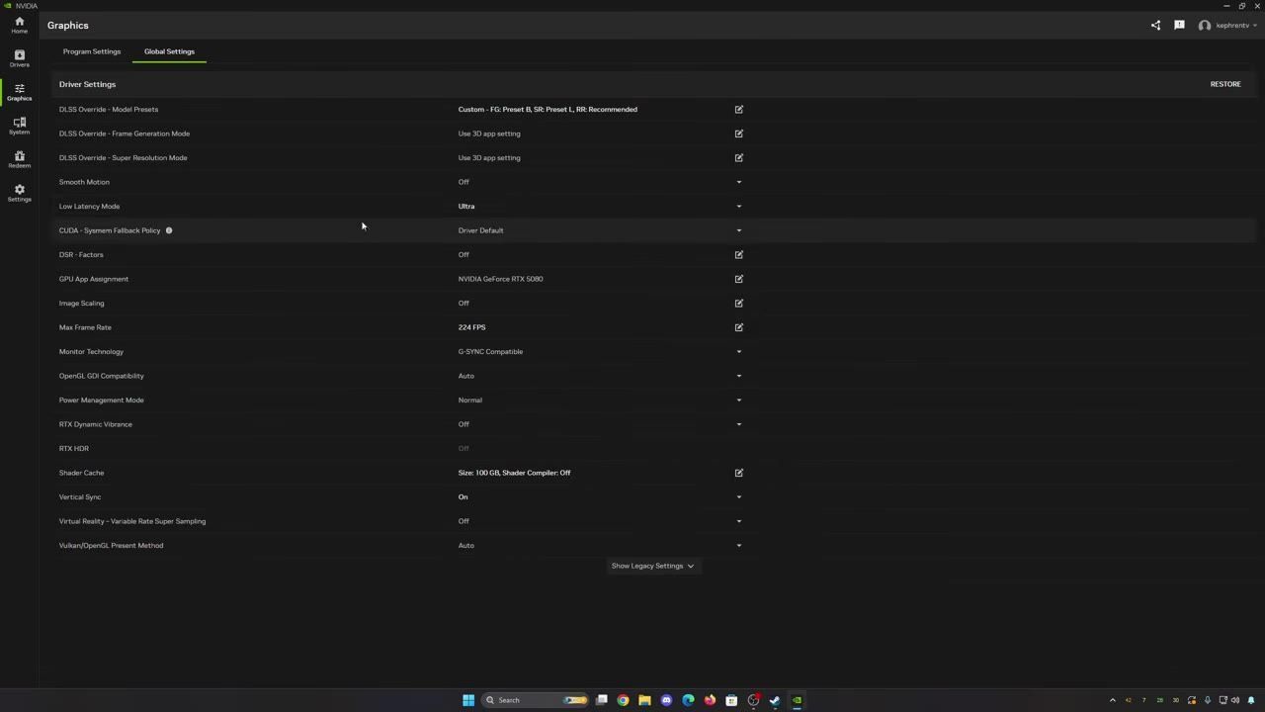This screenshot has height=712, width=1265.
Task: Open RTX Dynamic Vibrance dropdown
Action: click(x=738, y=424)
